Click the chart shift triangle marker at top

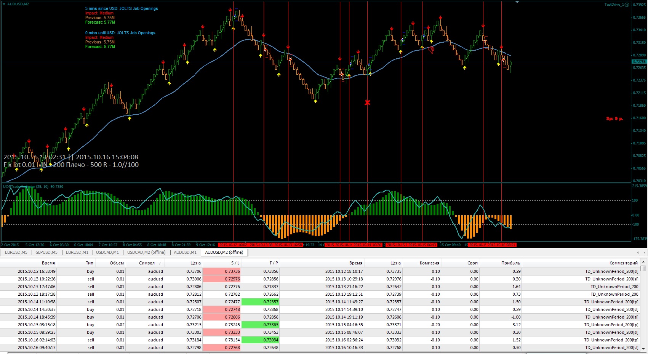pos(517,2)
